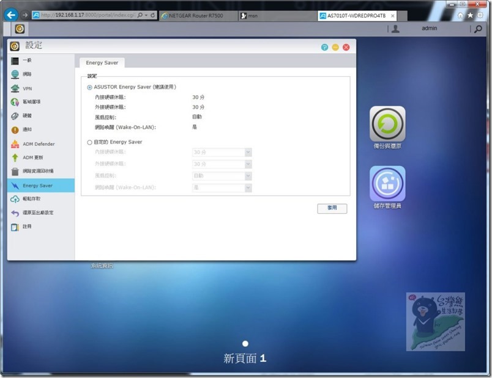Open the 區域選項 regional options section
The image size is (492, 378).
pyautogui.click(x=41, y=102)
